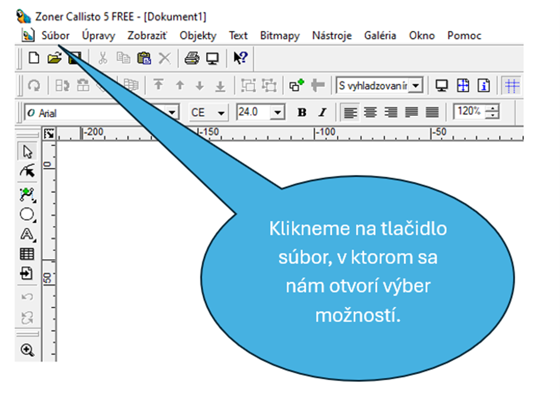Click the context help arrow icon
Image resolution: width=560 pixels, height=399 pixels.
[x=240, y=58]
